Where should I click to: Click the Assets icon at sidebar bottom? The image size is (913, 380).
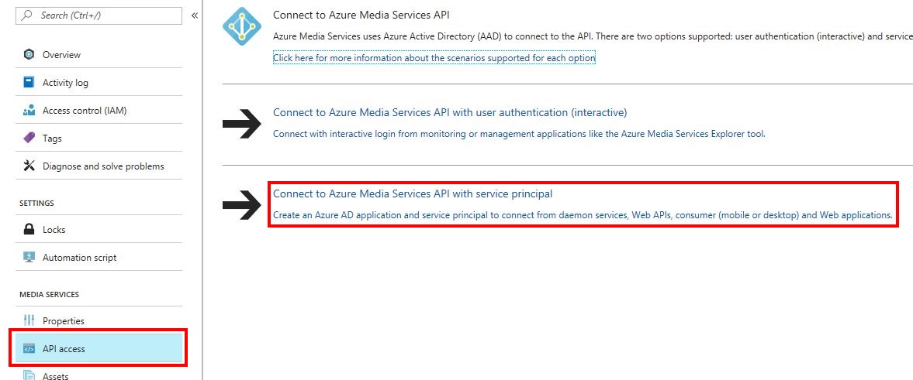pyautogui.click(x=29, y=375)
